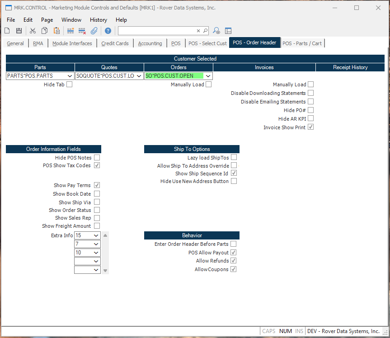Click the Paste icon in the toolbar
The width and height of the screenshot is (390, 338).
point(56,30)
